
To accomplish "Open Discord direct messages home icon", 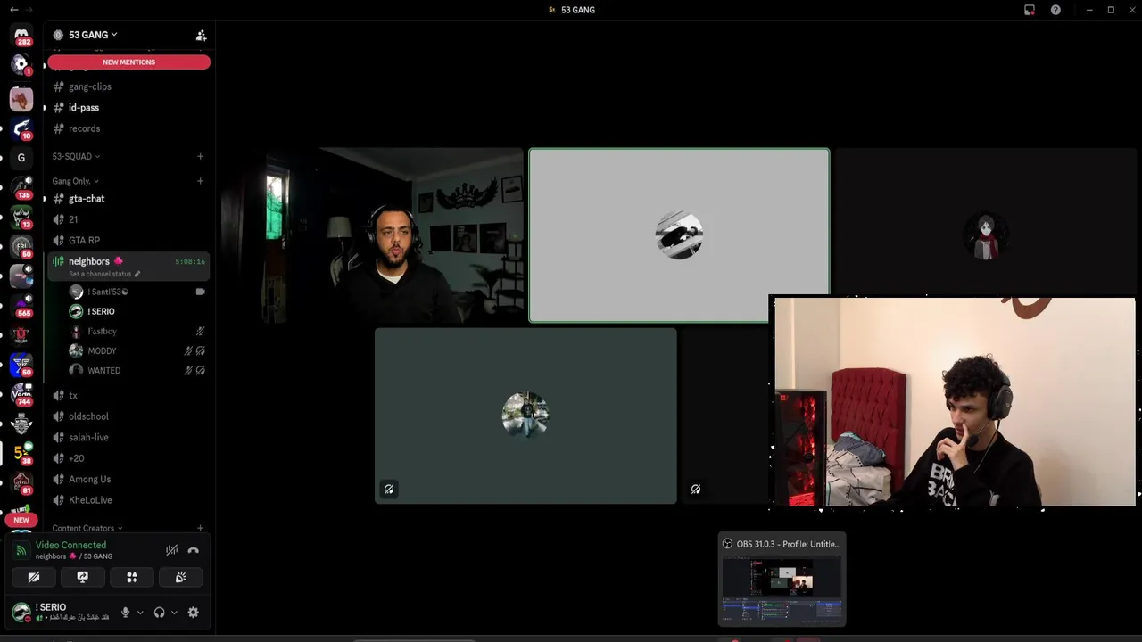I will pyautogui.click(x=21, y=35).
